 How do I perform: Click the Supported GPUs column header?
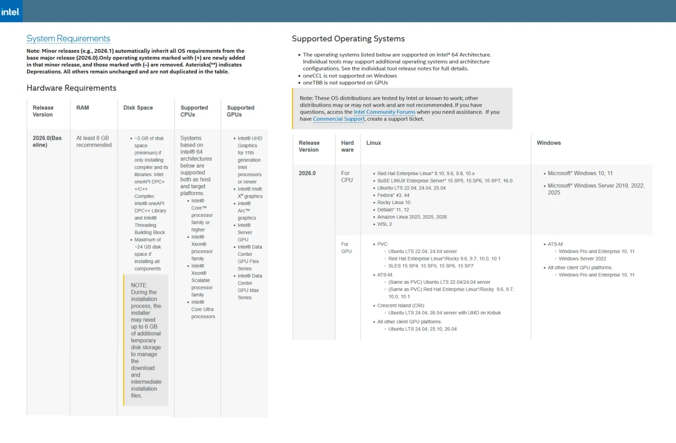[x=241, y=111]
